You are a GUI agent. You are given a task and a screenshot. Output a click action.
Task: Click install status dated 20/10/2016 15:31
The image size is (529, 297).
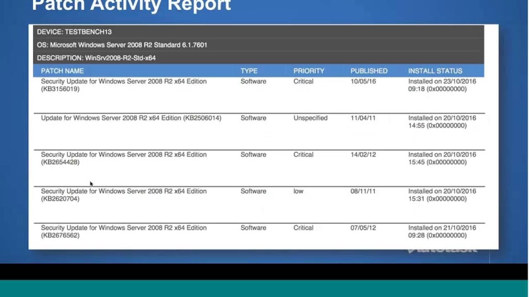click(442, 195)
